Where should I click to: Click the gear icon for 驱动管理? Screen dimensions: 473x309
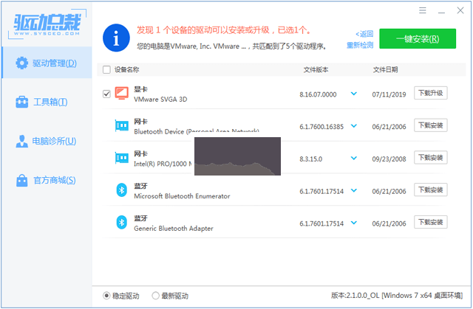coord(21,63)
